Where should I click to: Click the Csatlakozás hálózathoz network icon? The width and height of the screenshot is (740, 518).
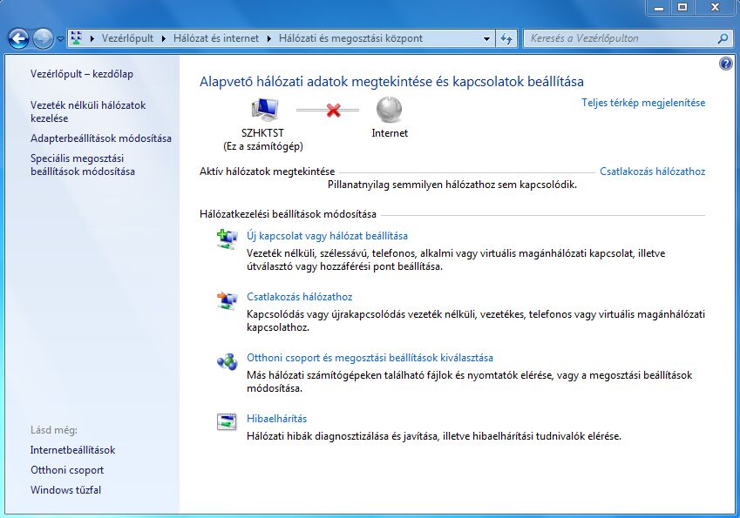click(227, 300)
